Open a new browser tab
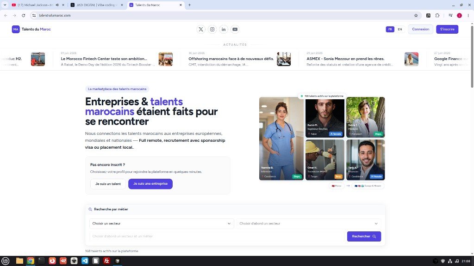The height and width of the screenshot is (266, 474). [x=189, y=5]
